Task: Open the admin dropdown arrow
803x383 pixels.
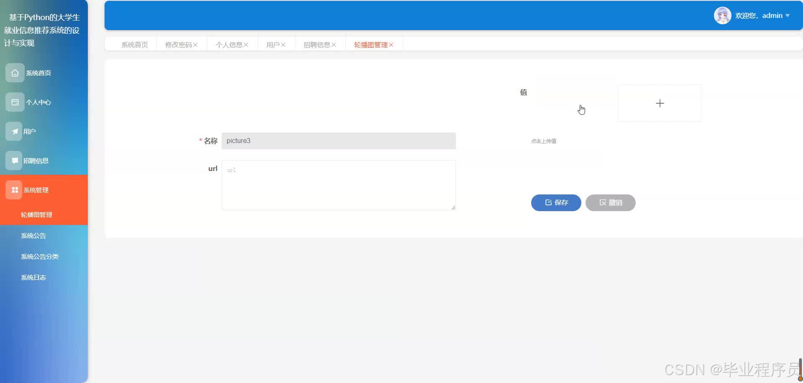Action: coord(788,15)
